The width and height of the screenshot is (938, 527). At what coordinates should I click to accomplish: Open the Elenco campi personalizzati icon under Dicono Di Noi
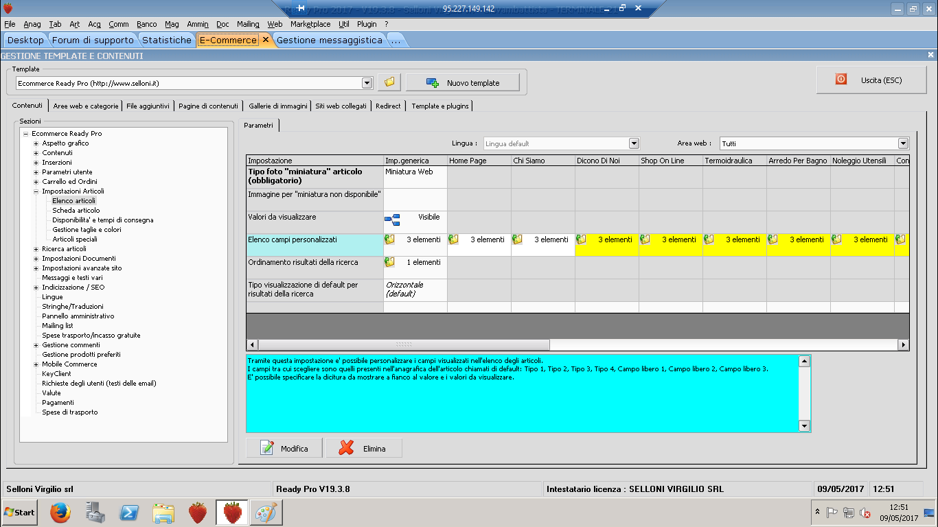coord(582,239)
